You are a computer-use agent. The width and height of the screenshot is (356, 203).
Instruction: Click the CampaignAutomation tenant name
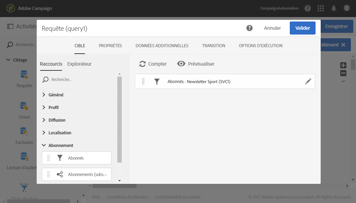[x=279, y=9]
